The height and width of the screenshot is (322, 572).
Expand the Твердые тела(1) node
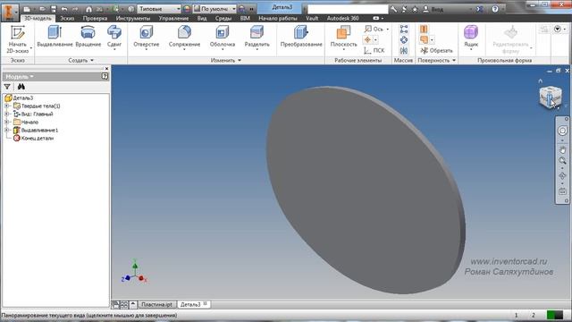pos(6,106)
